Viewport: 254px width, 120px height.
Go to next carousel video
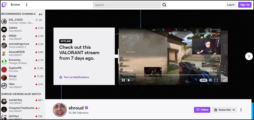[x=249, y=56]
